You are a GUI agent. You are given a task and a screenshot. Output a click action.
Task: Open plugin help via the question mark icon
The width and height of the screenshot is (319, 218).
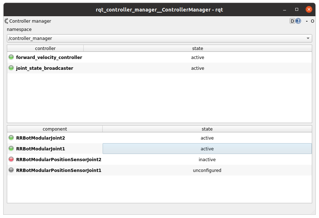tap(298, 21)
